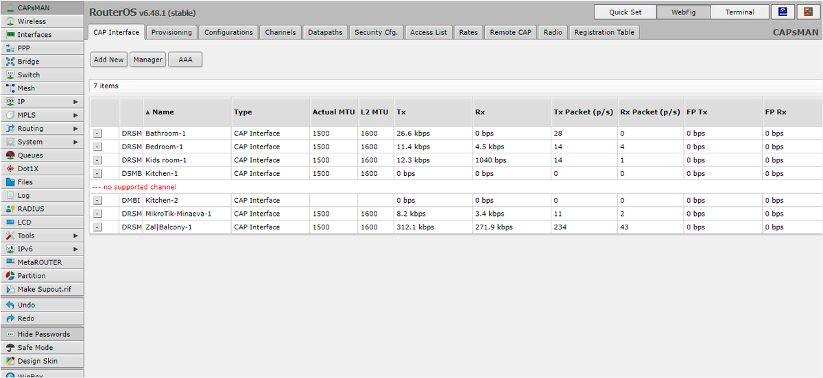Open the Datapaths tab
The image size is (823, 378).
tap(325, 32)
